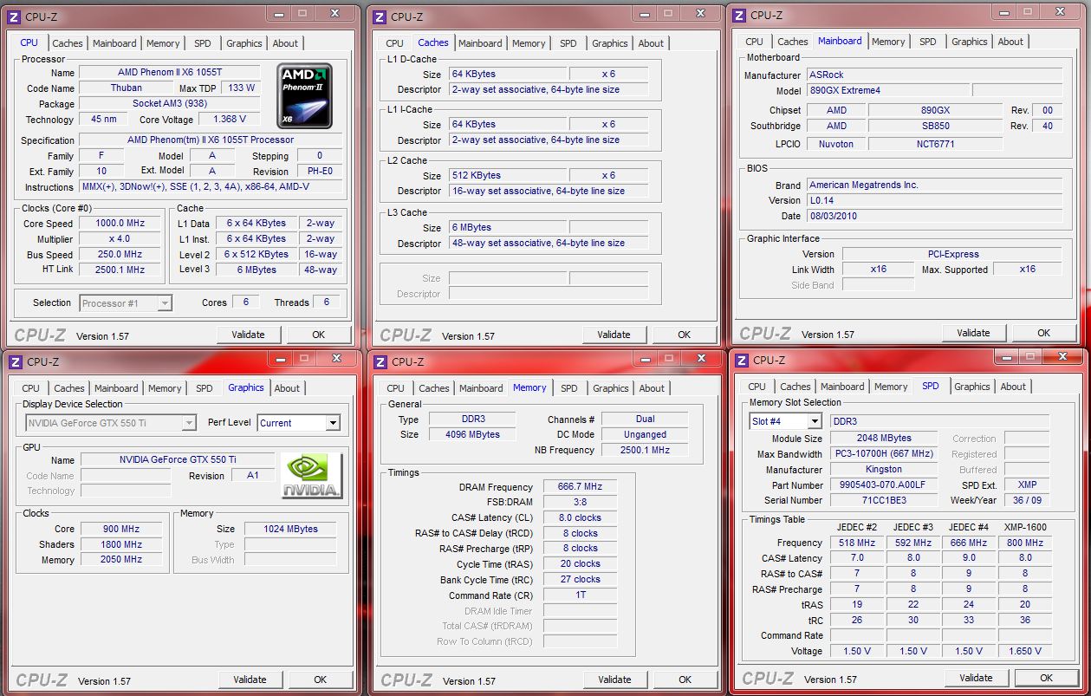Click the Code Name value "Thuban"
Screen dimensions: 1091x696
[127, 88]
